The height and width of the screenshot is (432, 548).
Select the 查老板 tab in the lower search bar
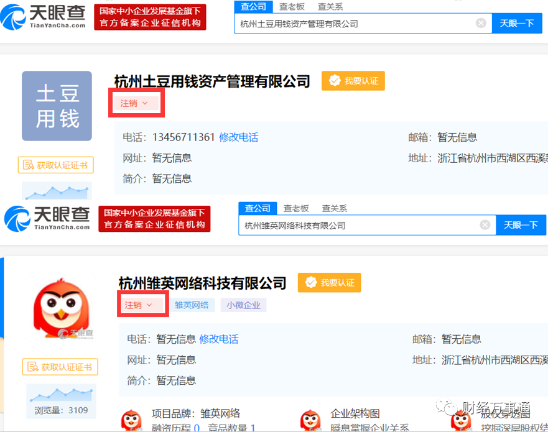pyautogui.click(x=296, y=208)
